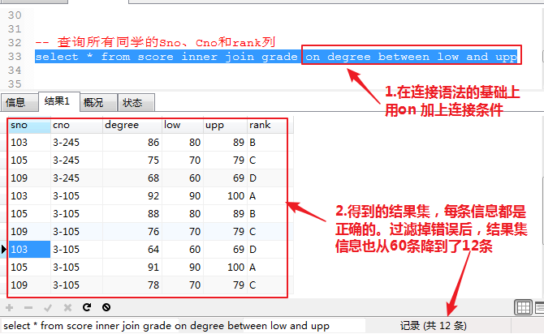Image resolution: width=544 pixels, height=334 pixels.
Task: Select degree cell with value 76
Action: tap(132, 232)
